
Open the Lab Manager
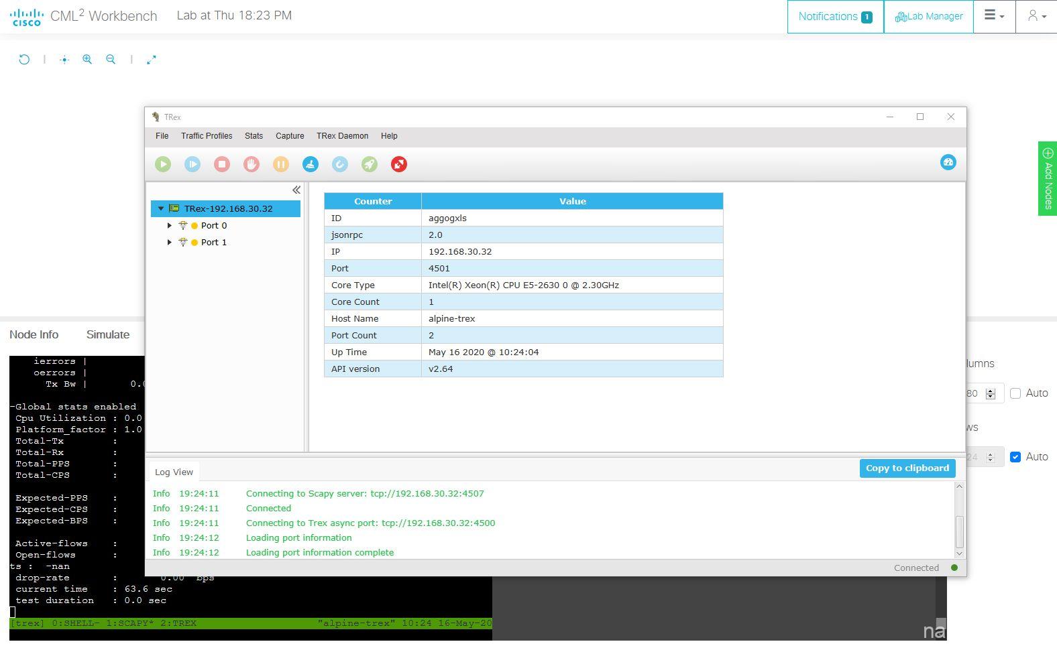pyautogui.click(x=929, y=16)
